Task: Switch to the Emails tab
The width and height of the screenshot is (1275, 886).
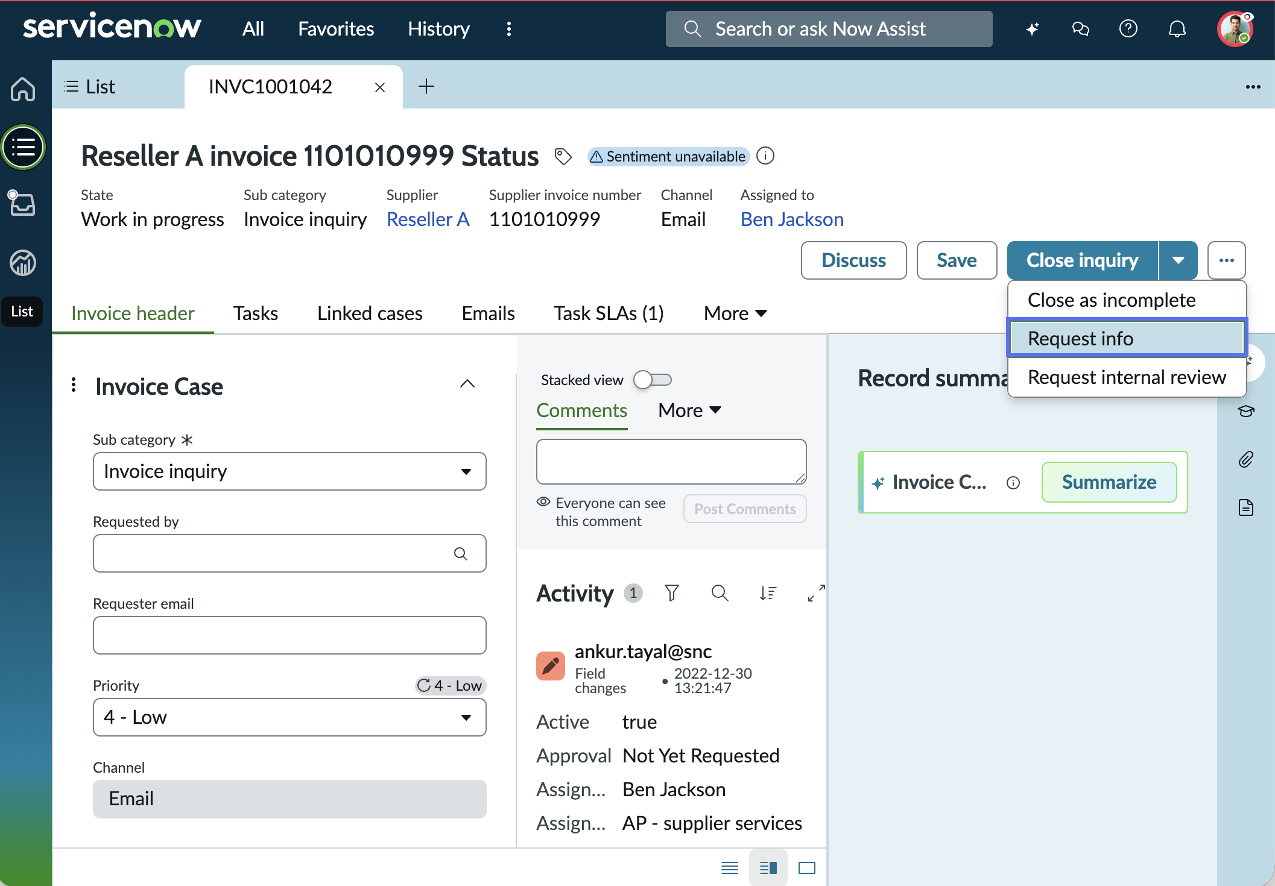Action: coord(488,313)
